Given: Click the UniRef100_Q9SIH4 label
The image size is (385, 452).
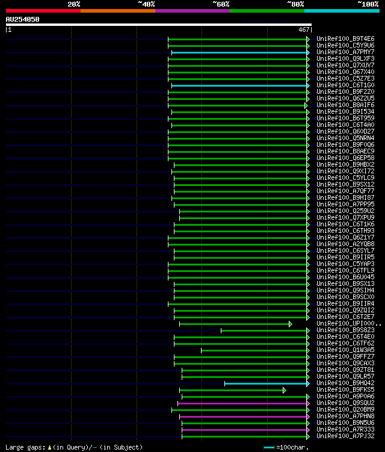Looking at the screenshot, I should 345,291.
